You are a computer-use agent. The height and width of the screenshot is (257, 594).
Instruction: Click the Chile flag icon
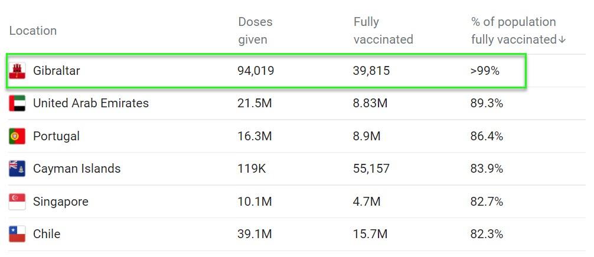pyautogui.click(x=17, y=234)
